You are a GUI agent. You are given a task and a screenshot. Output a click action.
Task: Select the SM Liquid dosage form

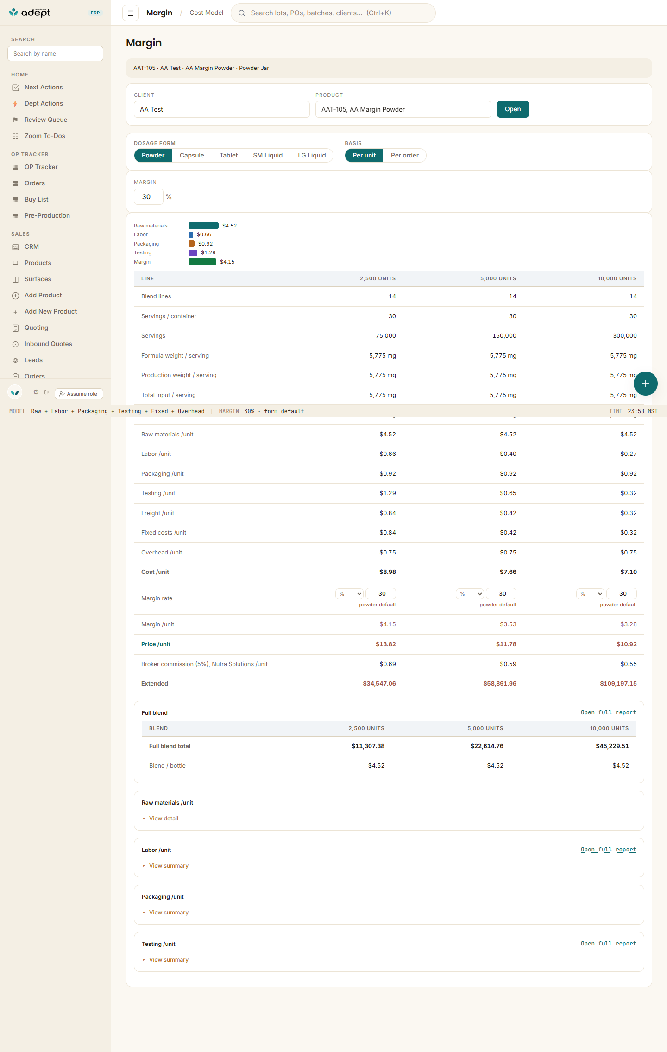268,156
